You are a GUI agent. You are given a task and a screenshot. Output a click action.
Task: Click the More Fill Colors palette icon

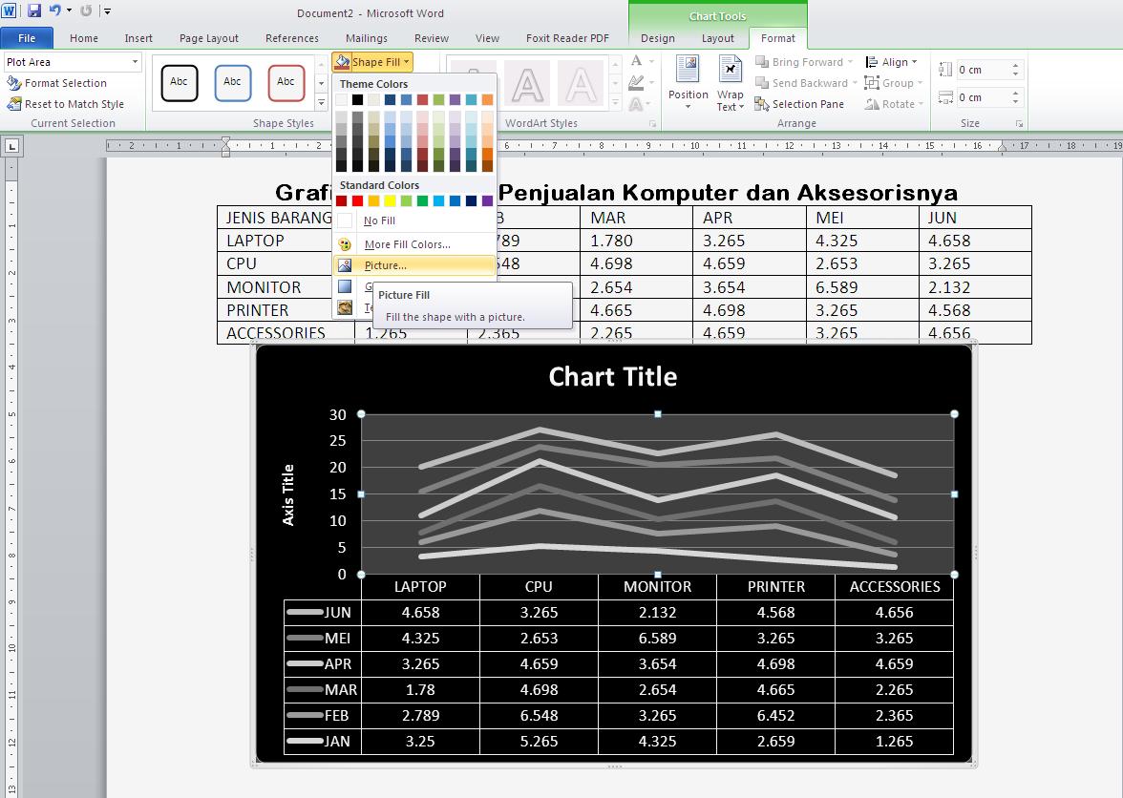click(x=346, y=244)
